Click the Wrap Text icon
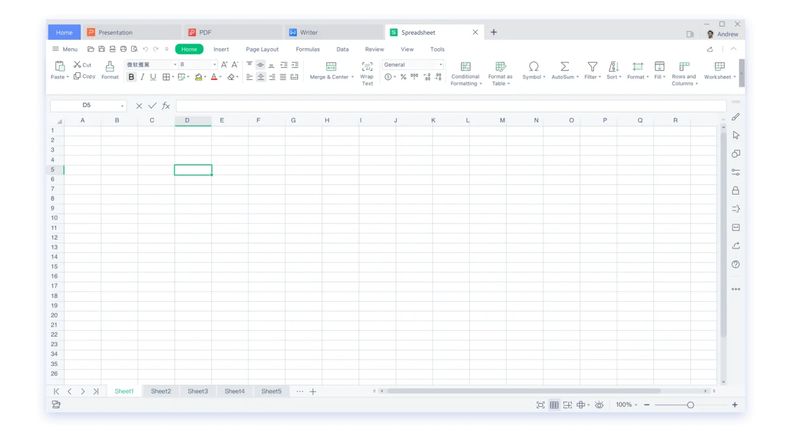The image size is (791, 438). point(367,67)
